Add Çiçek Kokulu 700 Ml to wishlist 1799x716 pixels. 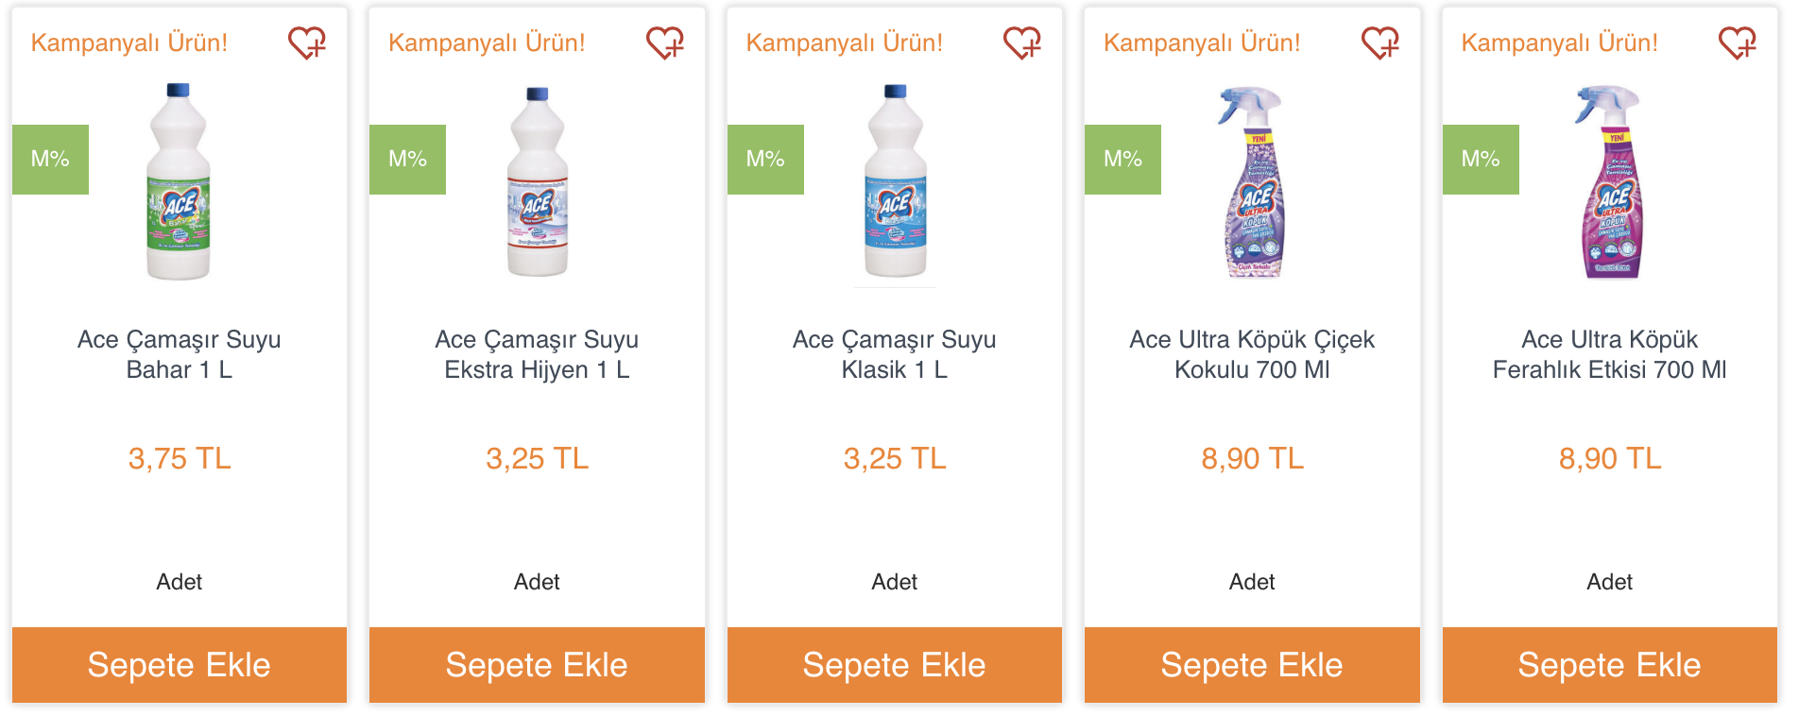click(1380, 43)
